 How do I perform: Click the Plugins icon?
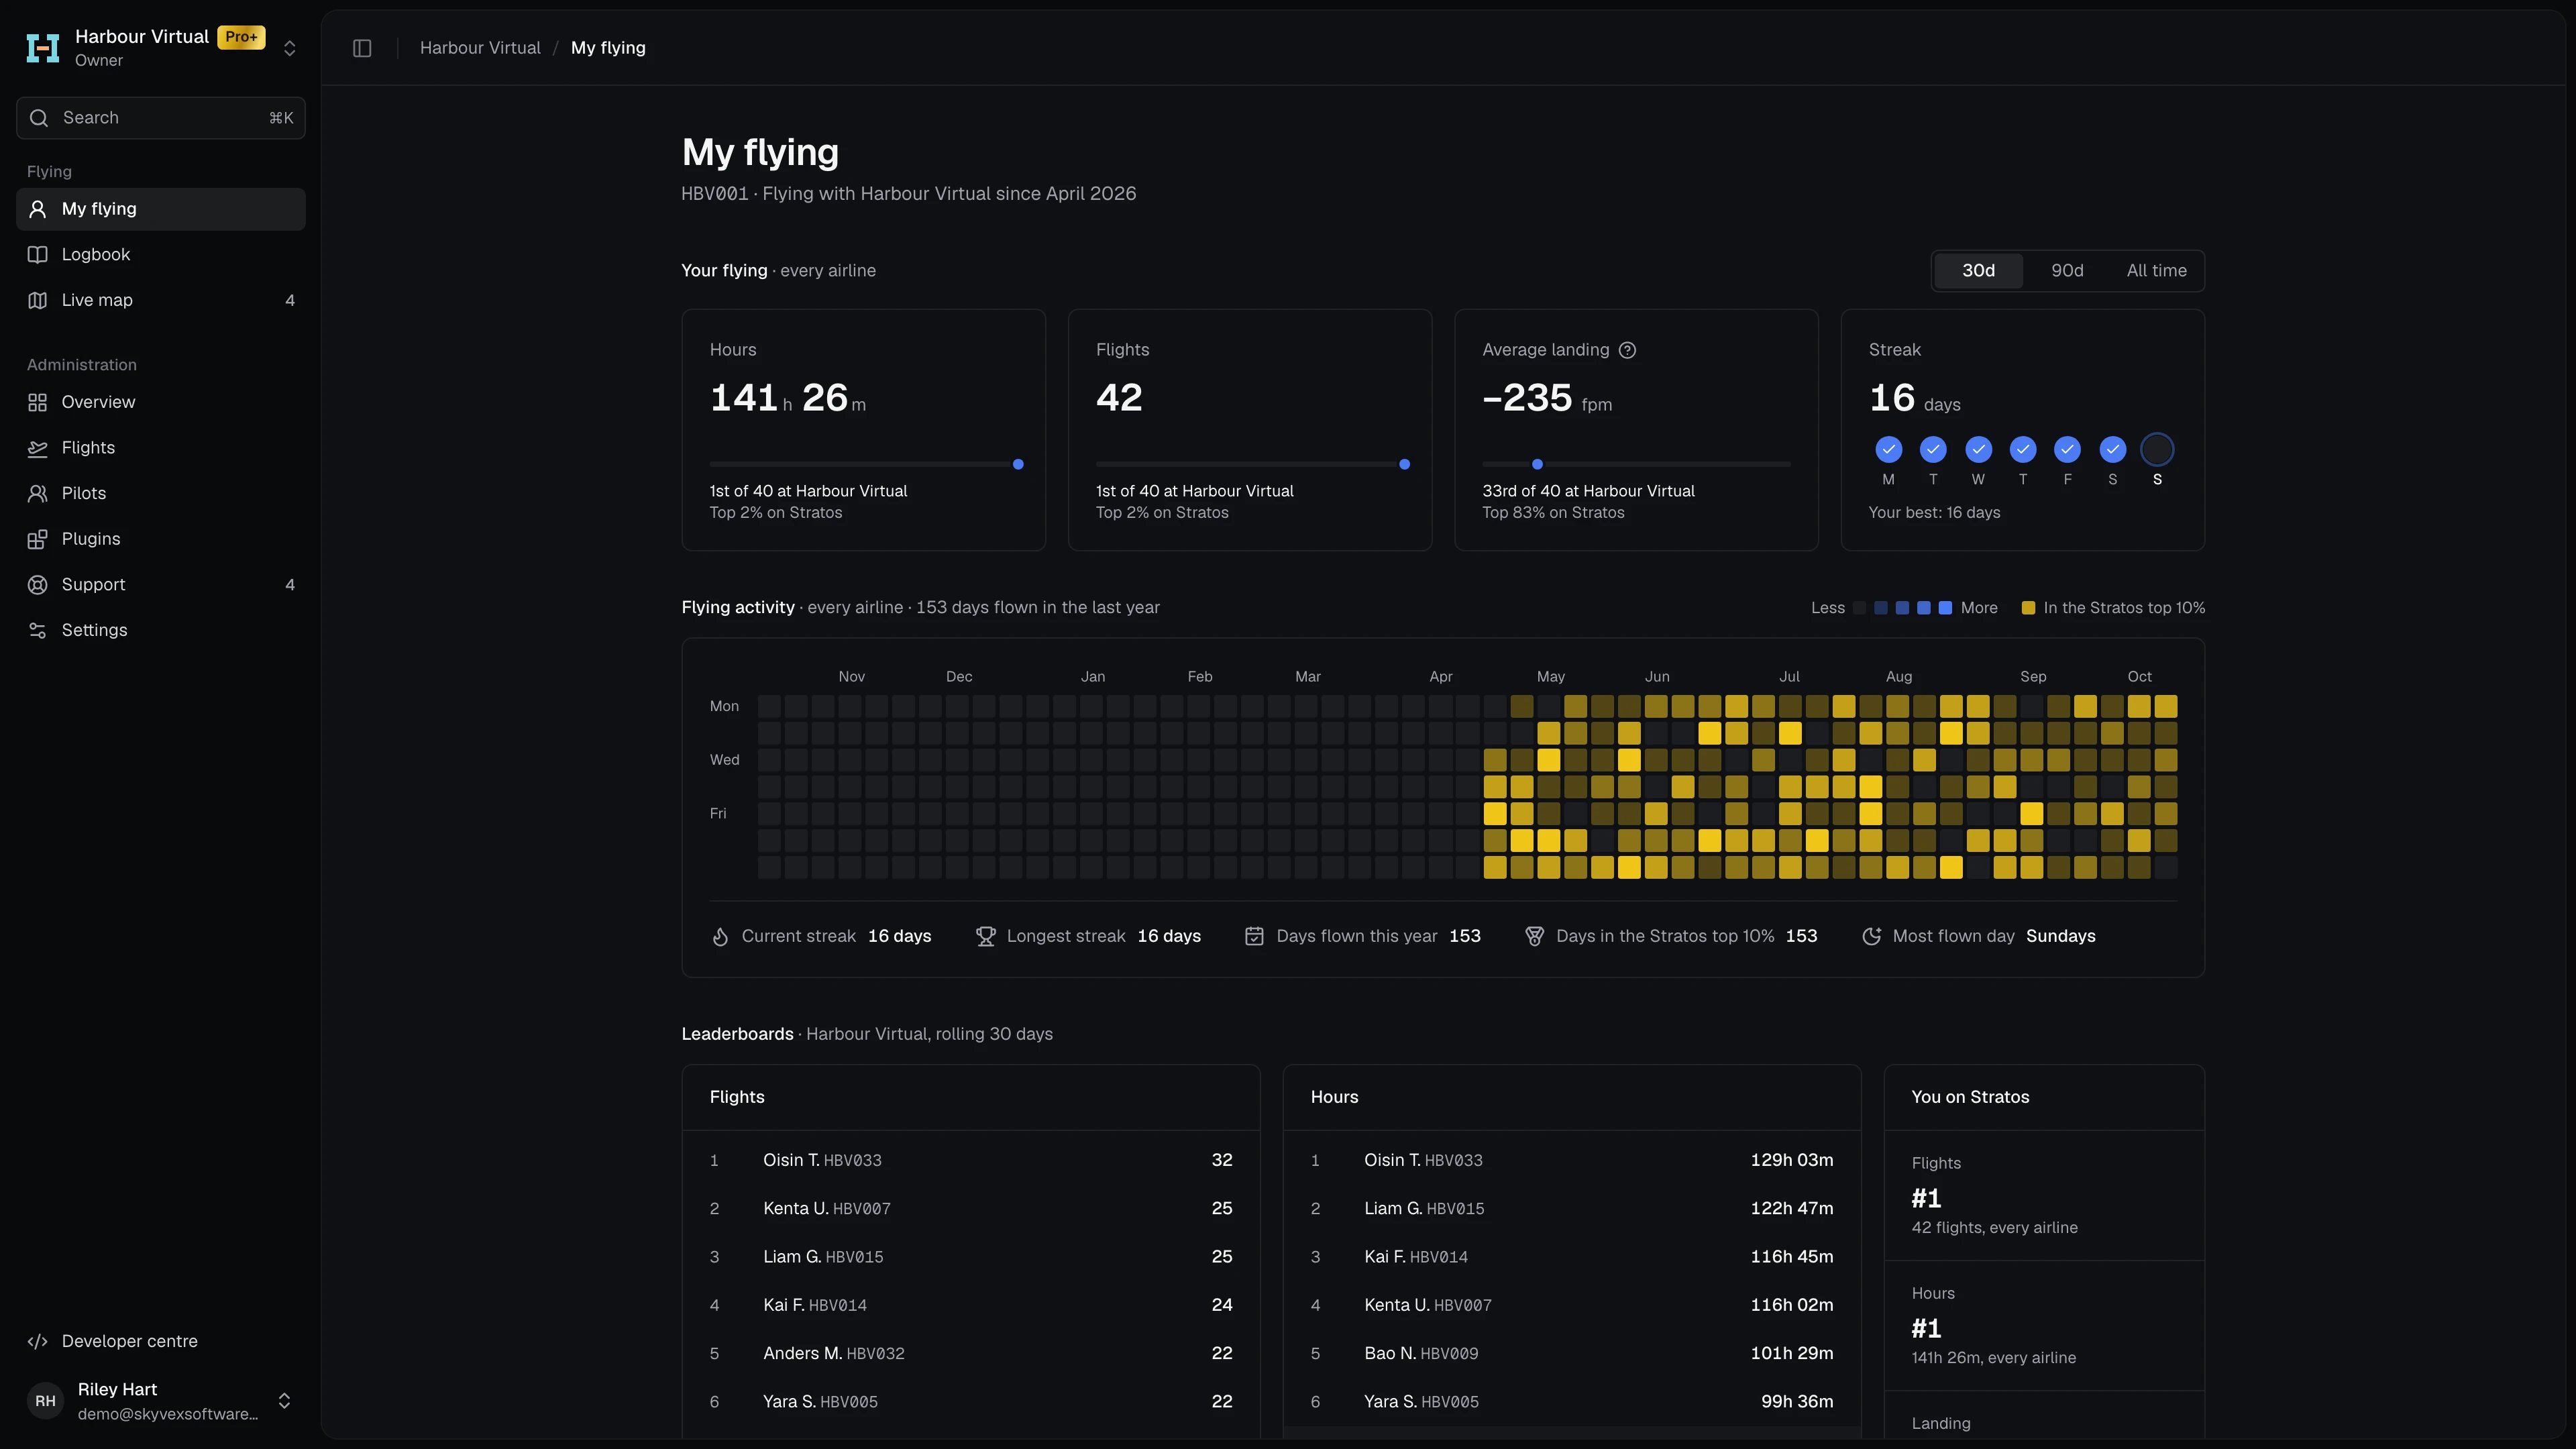[38, 539]
